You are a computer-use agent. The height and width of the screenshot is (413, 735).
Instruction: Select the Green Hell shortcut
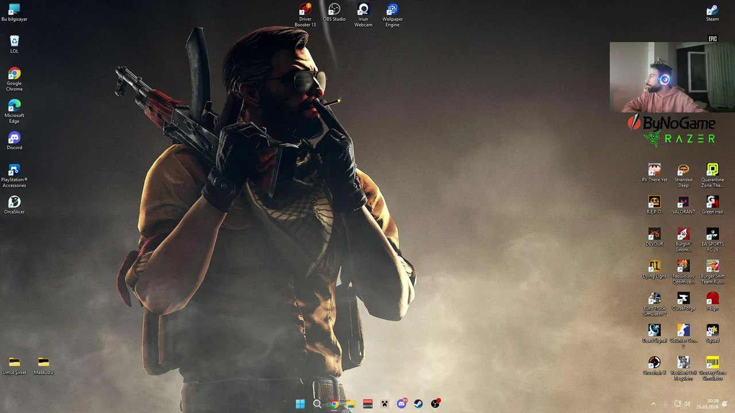coord(712,205)
